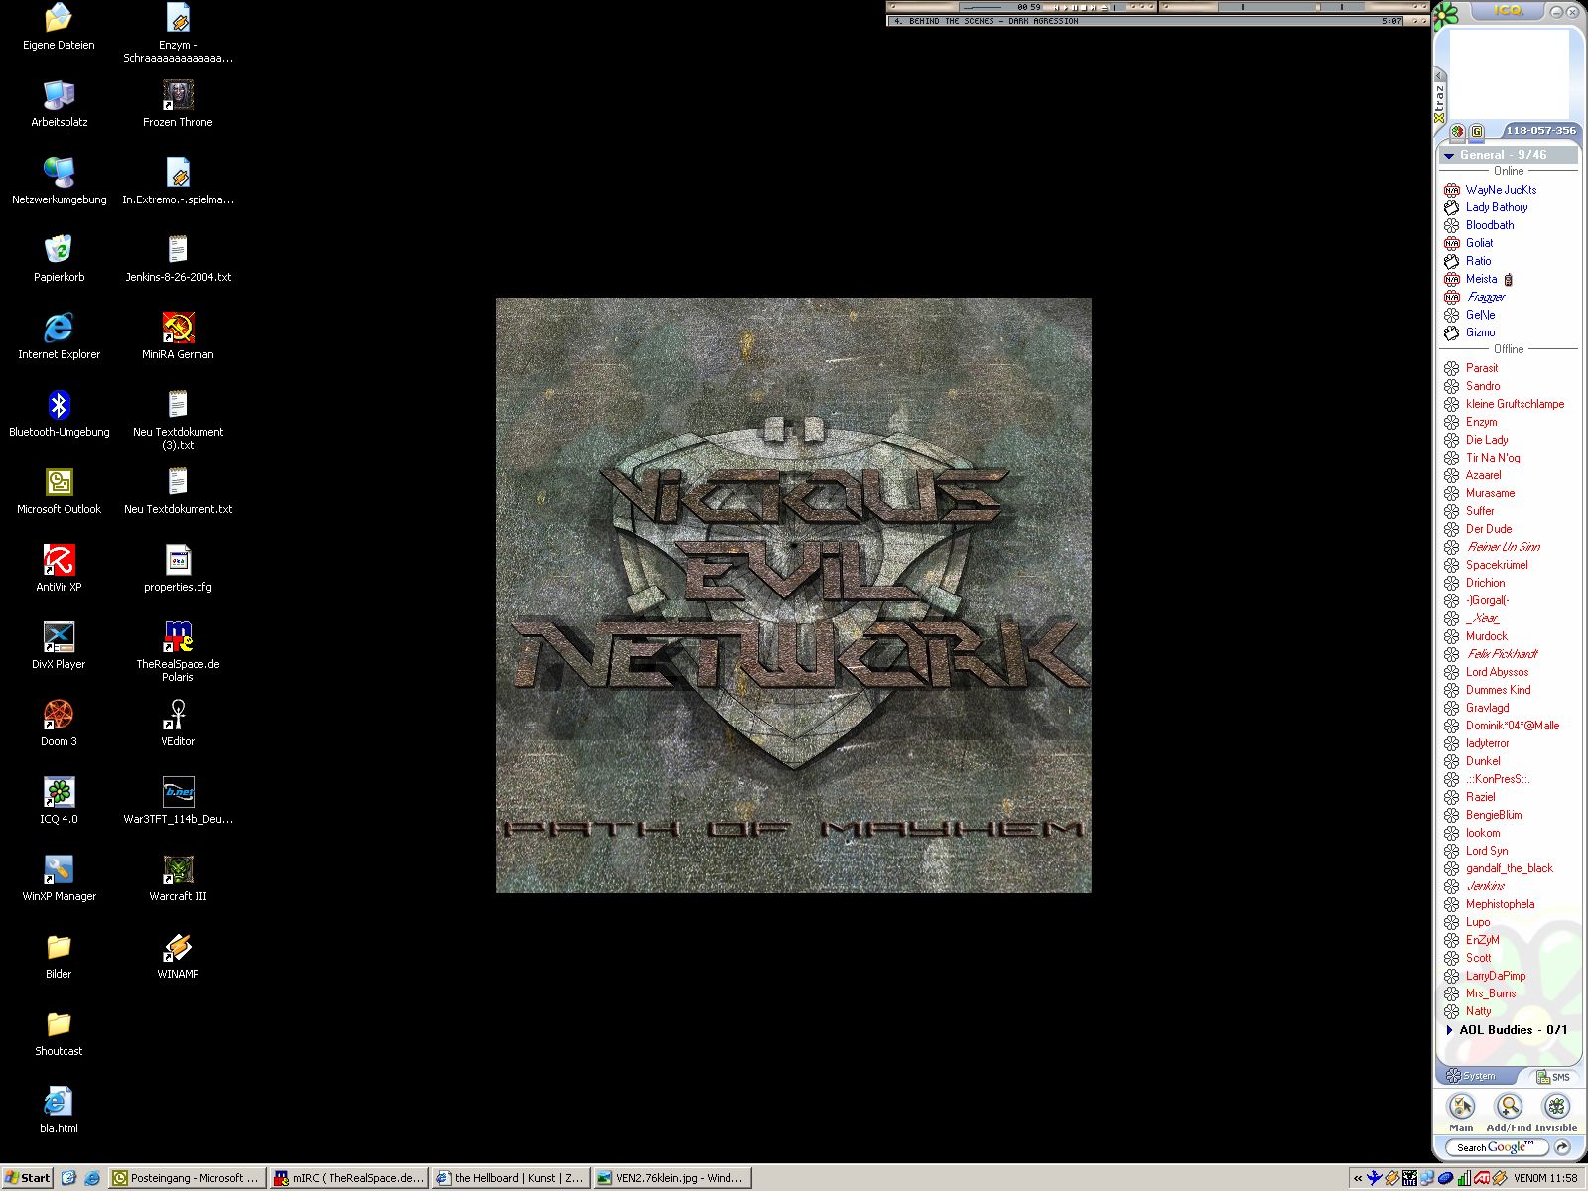The width and height of the screenshot is (1588, 1191).
Task: Select TheRealSpace.de Polaris mIRC shortcut
Action: coord(178,651)
